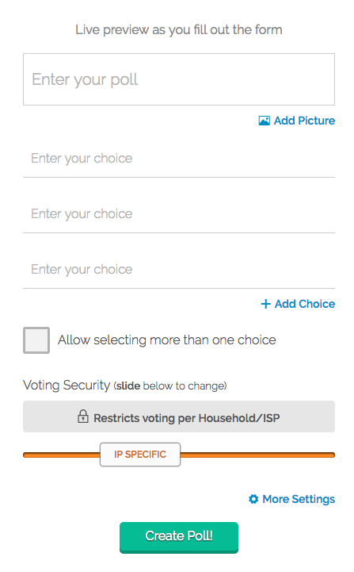The height and width of the screenshot is (572, 354).
Task: Click the Voting Security heading text
Action: tap(67, 386)
